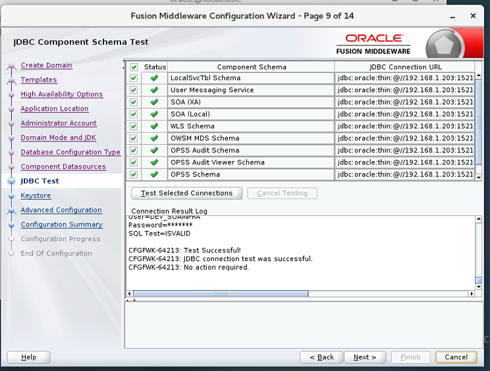Click the split pane collapse arrows below the log

point(131,300)
